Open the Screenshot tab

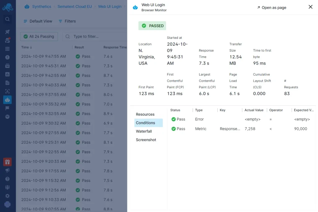146,140
